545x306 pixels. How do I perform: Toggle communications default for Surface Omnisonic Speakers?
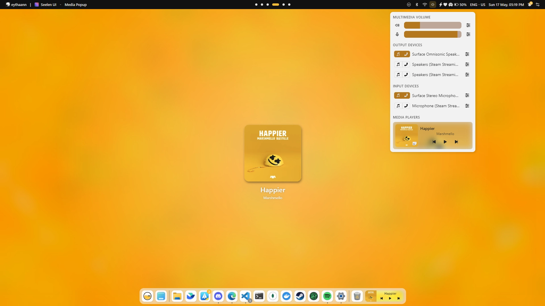[x=406, y=54]
